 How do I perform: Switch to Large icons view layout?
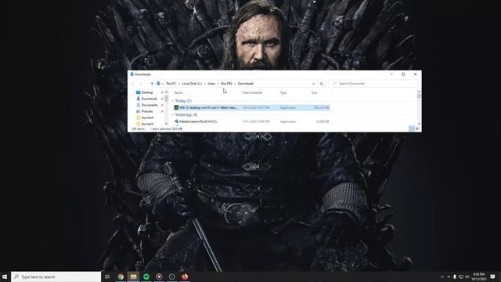[x=417, y=128]
